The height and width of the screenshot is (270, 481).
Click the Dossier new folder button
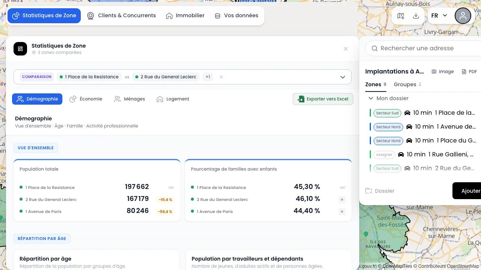coord(380,191)
